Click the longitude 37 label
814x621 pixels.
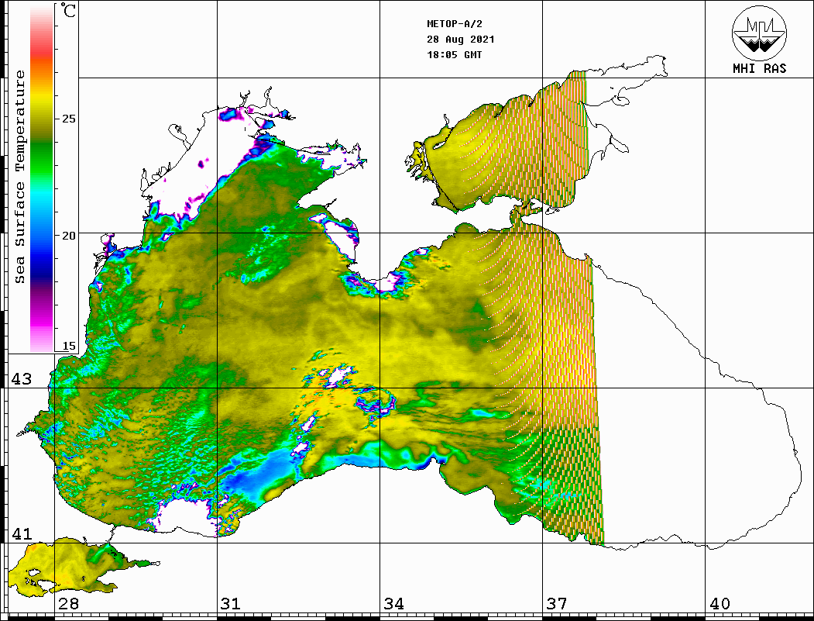coord(557,604)
